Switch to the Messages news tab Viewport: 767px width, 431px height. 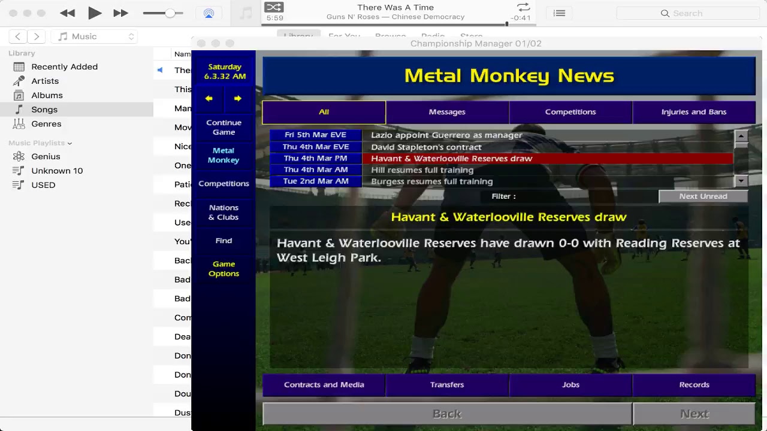pyautogui.click(x=447, y=112)
